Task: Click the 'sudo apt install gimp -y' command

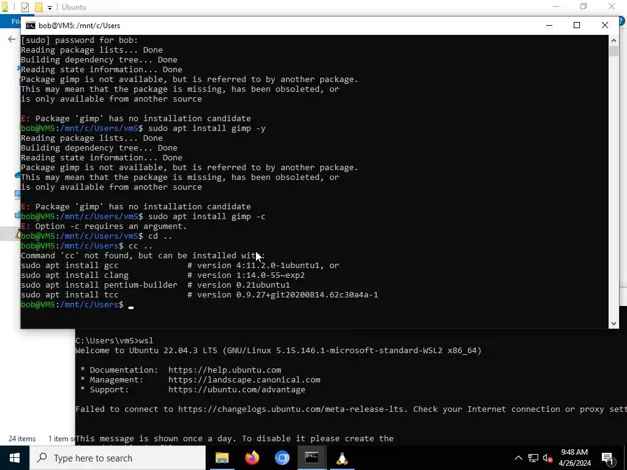Action: tap(207, 129)
